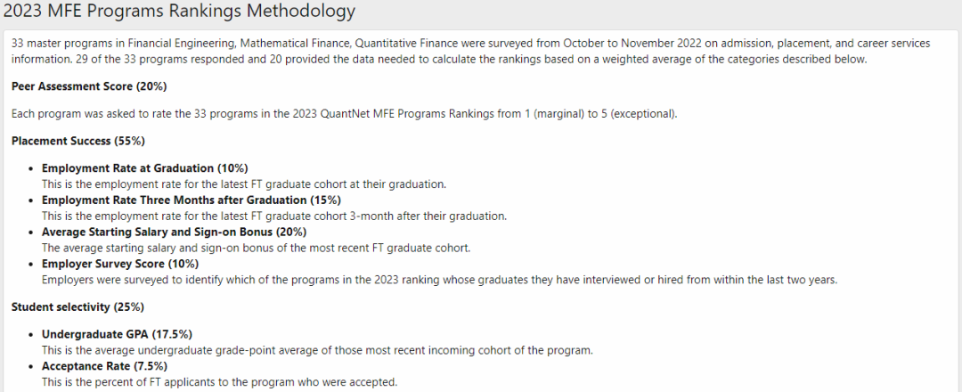Screen dimensions: 962x392
Task: Click the percent of FT applicants accepted text
Action: pyautogui.click(x=220, y=382)
